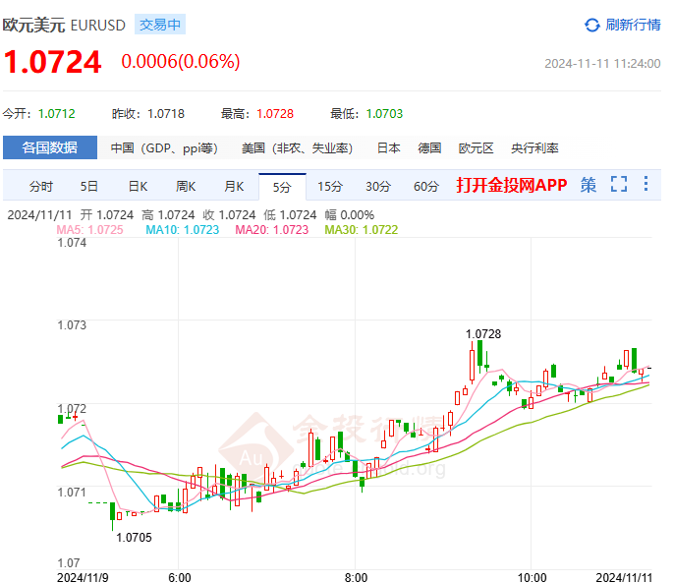Open 中国 (GDP、ppi等) data link
This screenshot has width=673, height=583.
tap(164, 148)
